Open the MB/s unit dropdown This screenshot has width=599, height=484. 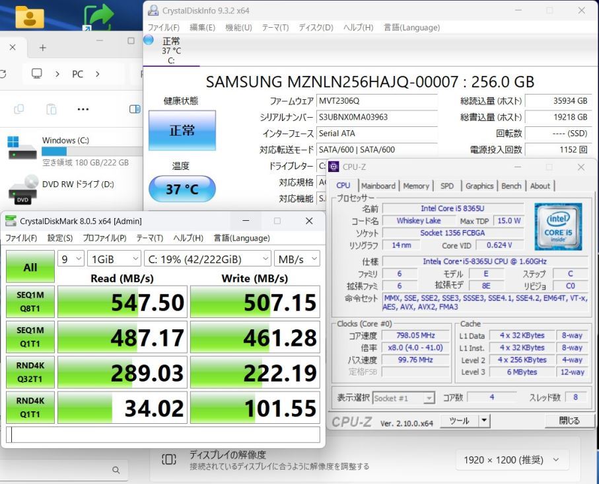coord(297,259)
